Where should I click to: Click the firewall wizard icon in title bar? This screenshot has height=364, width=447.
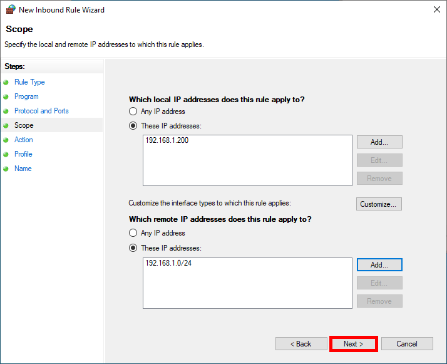[11, 10]
